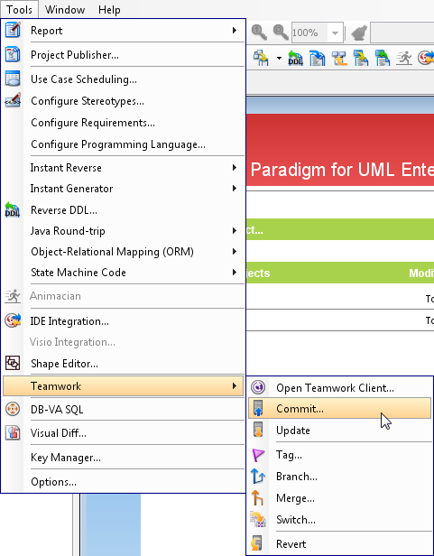Click the Tag flag icon
This screenshot has height=556, width=434.
pyautogui.click(x=258, y=455)
